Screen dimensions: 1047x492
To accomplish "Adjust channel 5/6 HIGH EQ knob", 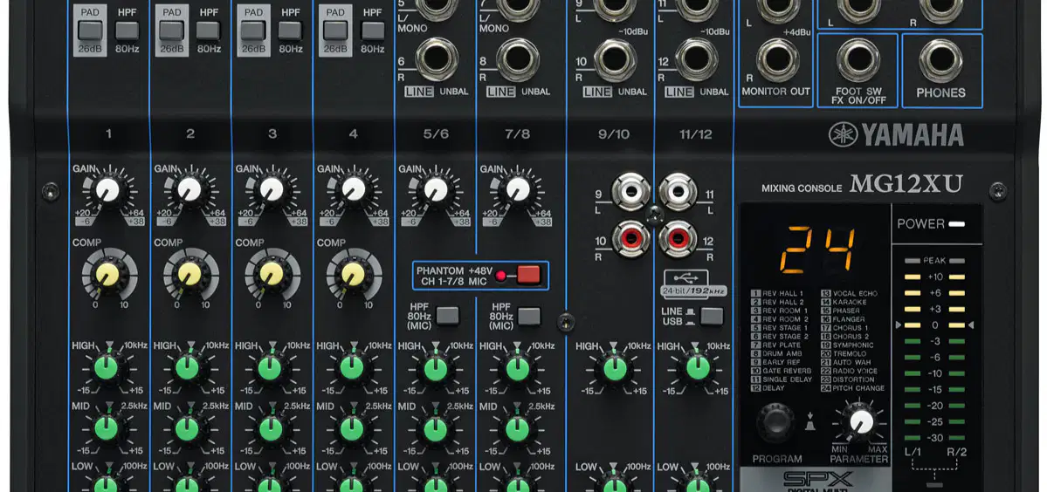I will [x=436, y=367].
